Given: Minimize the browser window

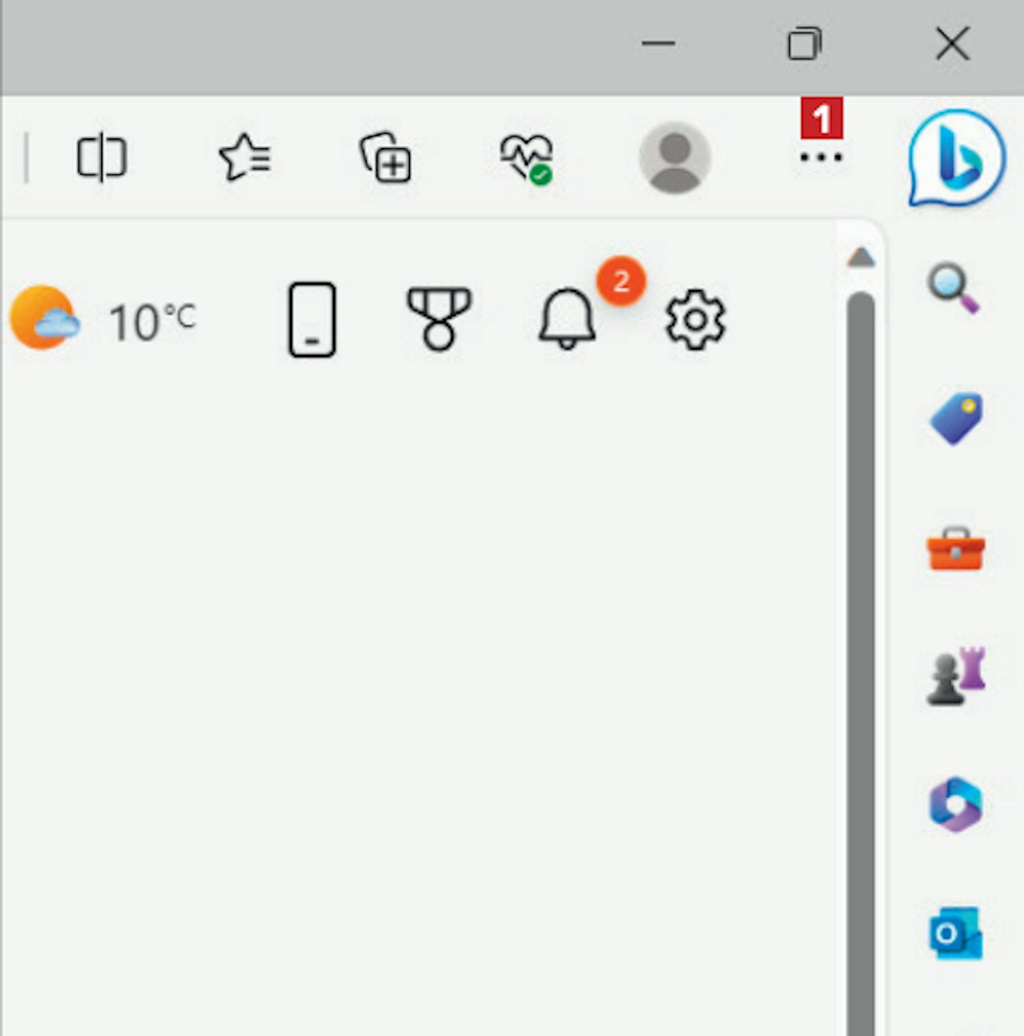Looking at the screenshot, I should pos(658,44).
